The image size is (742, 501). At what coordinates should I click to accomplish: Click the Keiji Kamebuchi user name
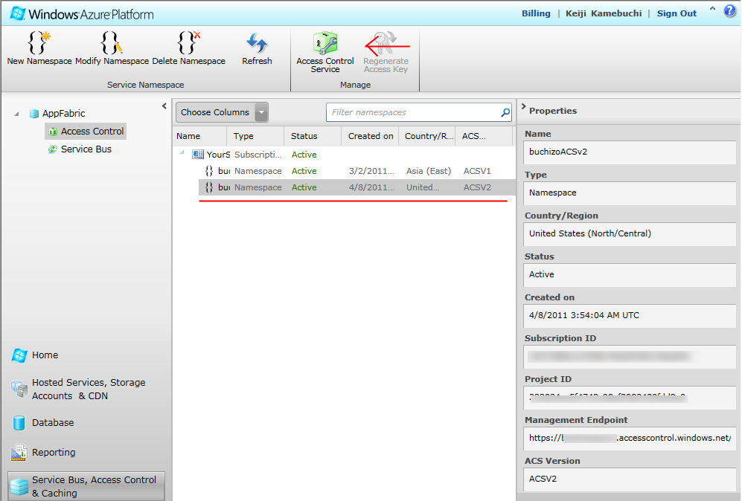[x=604, y=13]
